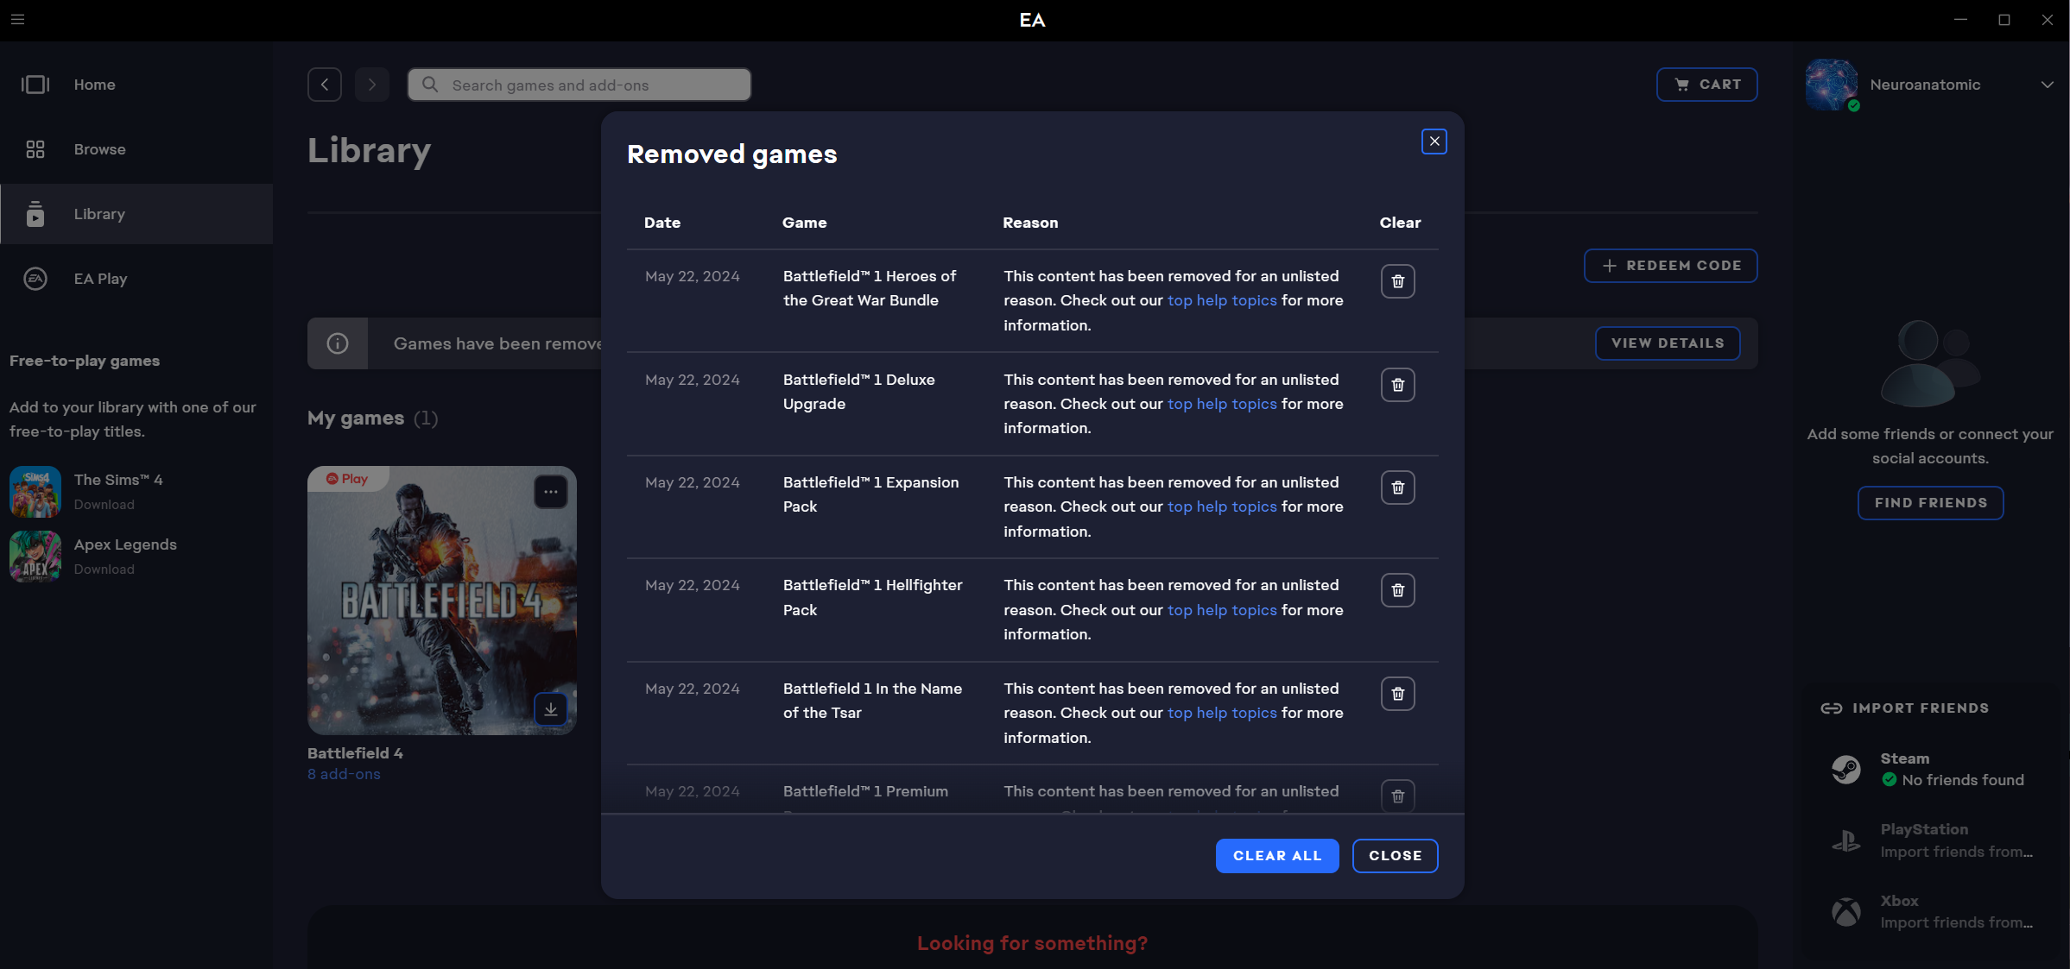Clear the Battlefield 1 Deluxe Upgrade entry
This screenshot has width=2070, height=969.
coord(1397,385)
